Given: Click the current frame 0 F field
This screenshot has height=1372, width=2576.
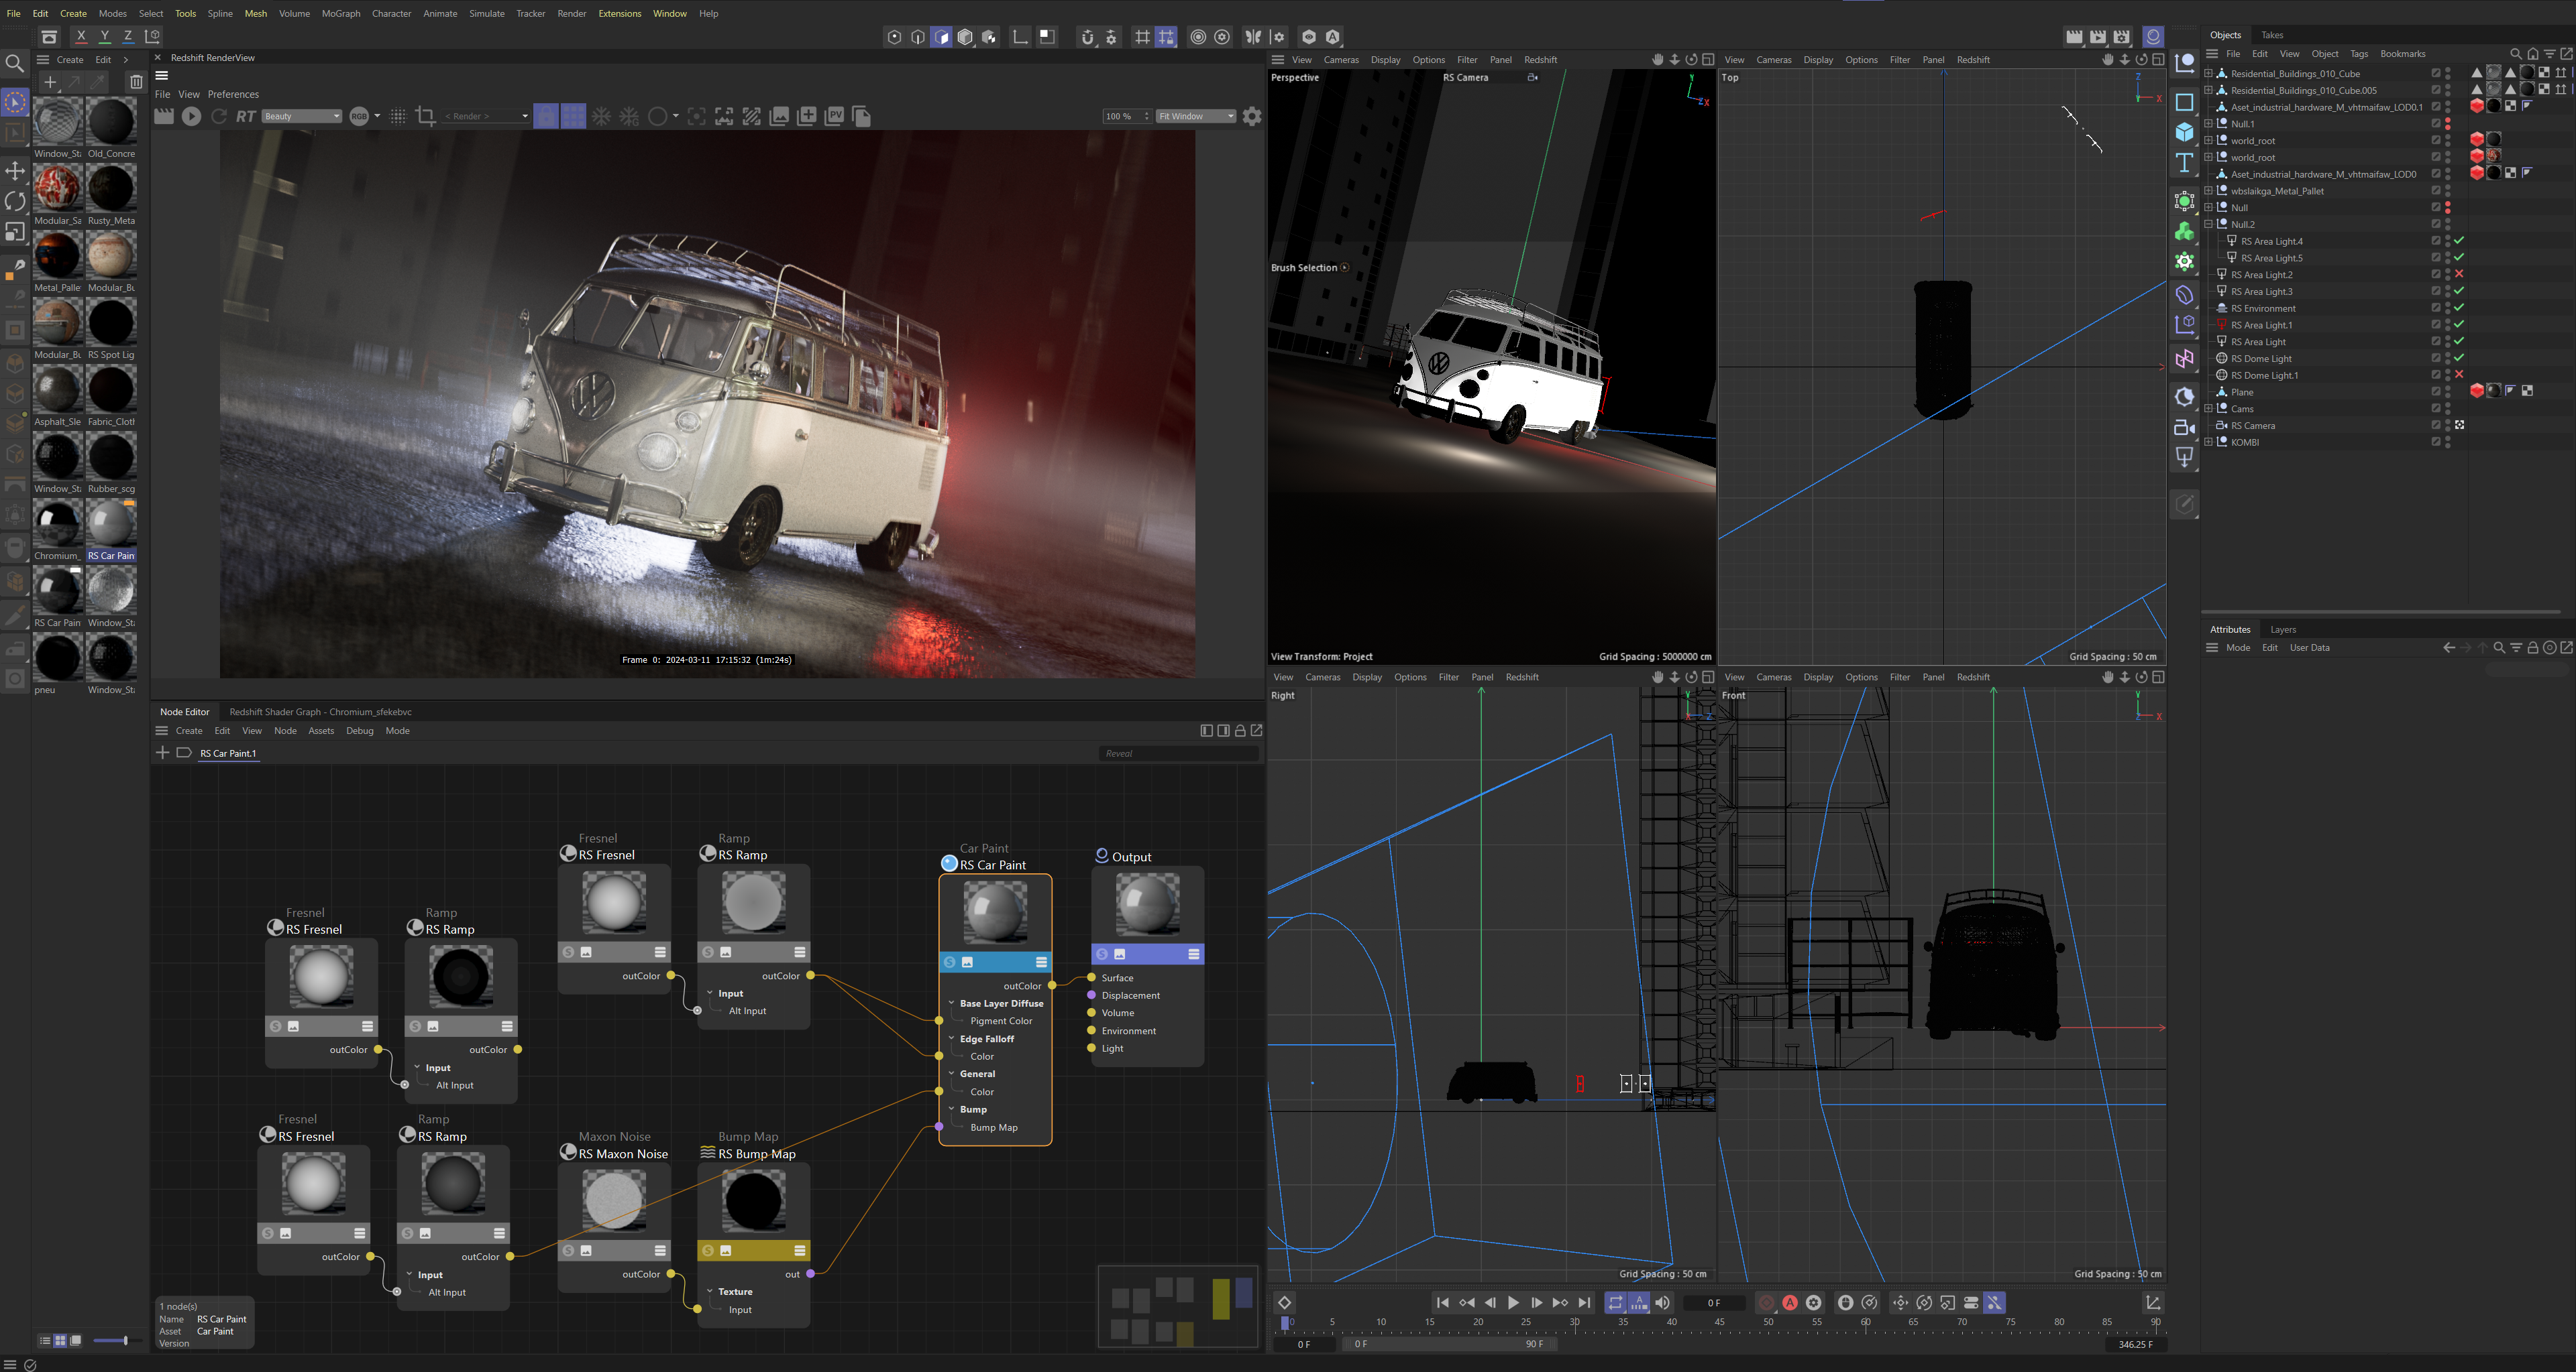Looking at the screenshot, I should 1714,1302.
